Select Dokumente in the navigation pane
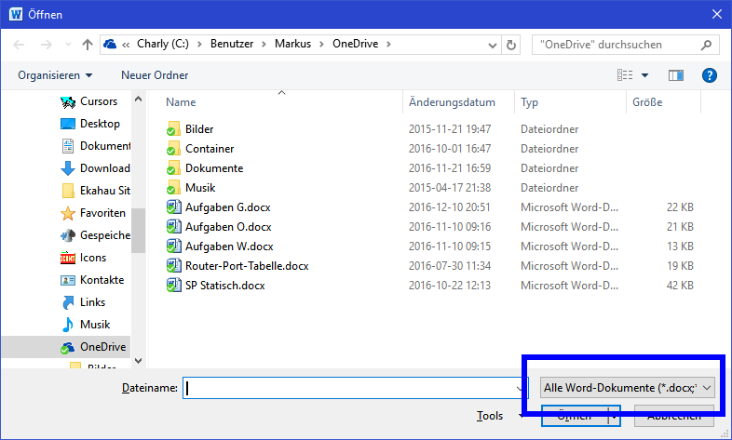 tap(95, 146)
